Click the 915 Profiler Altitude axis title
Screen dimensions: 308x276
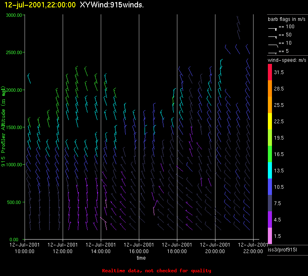tap(3, 127)
